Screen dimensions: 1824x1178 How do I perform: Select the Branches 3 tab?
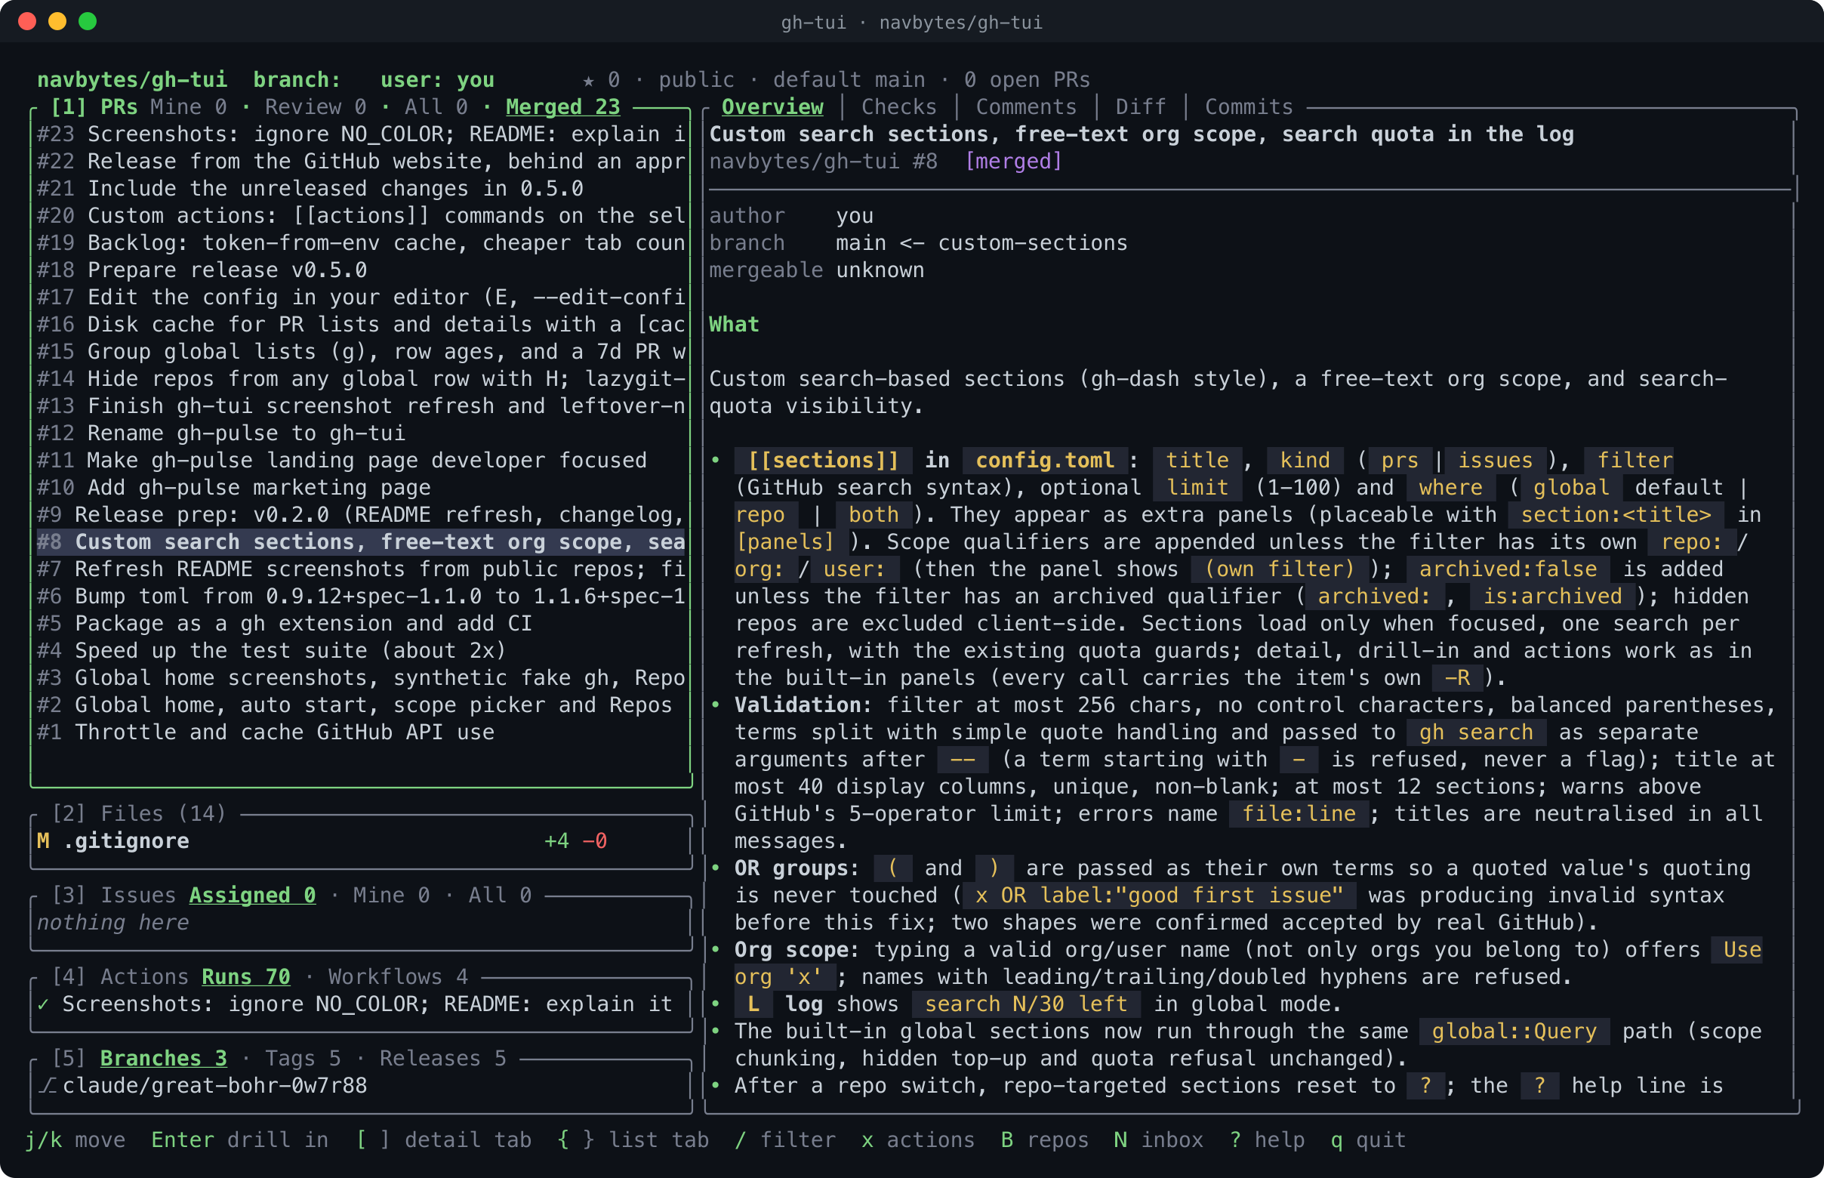point(164,1058)
